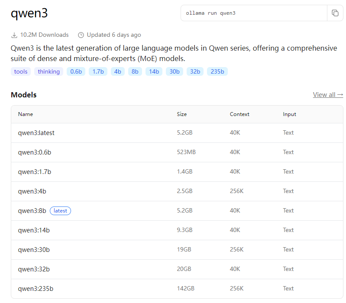This screenshot has width=346, height=303.
Task: Click the Text input cell of qwen3:32b
Action: pos(288,269)
